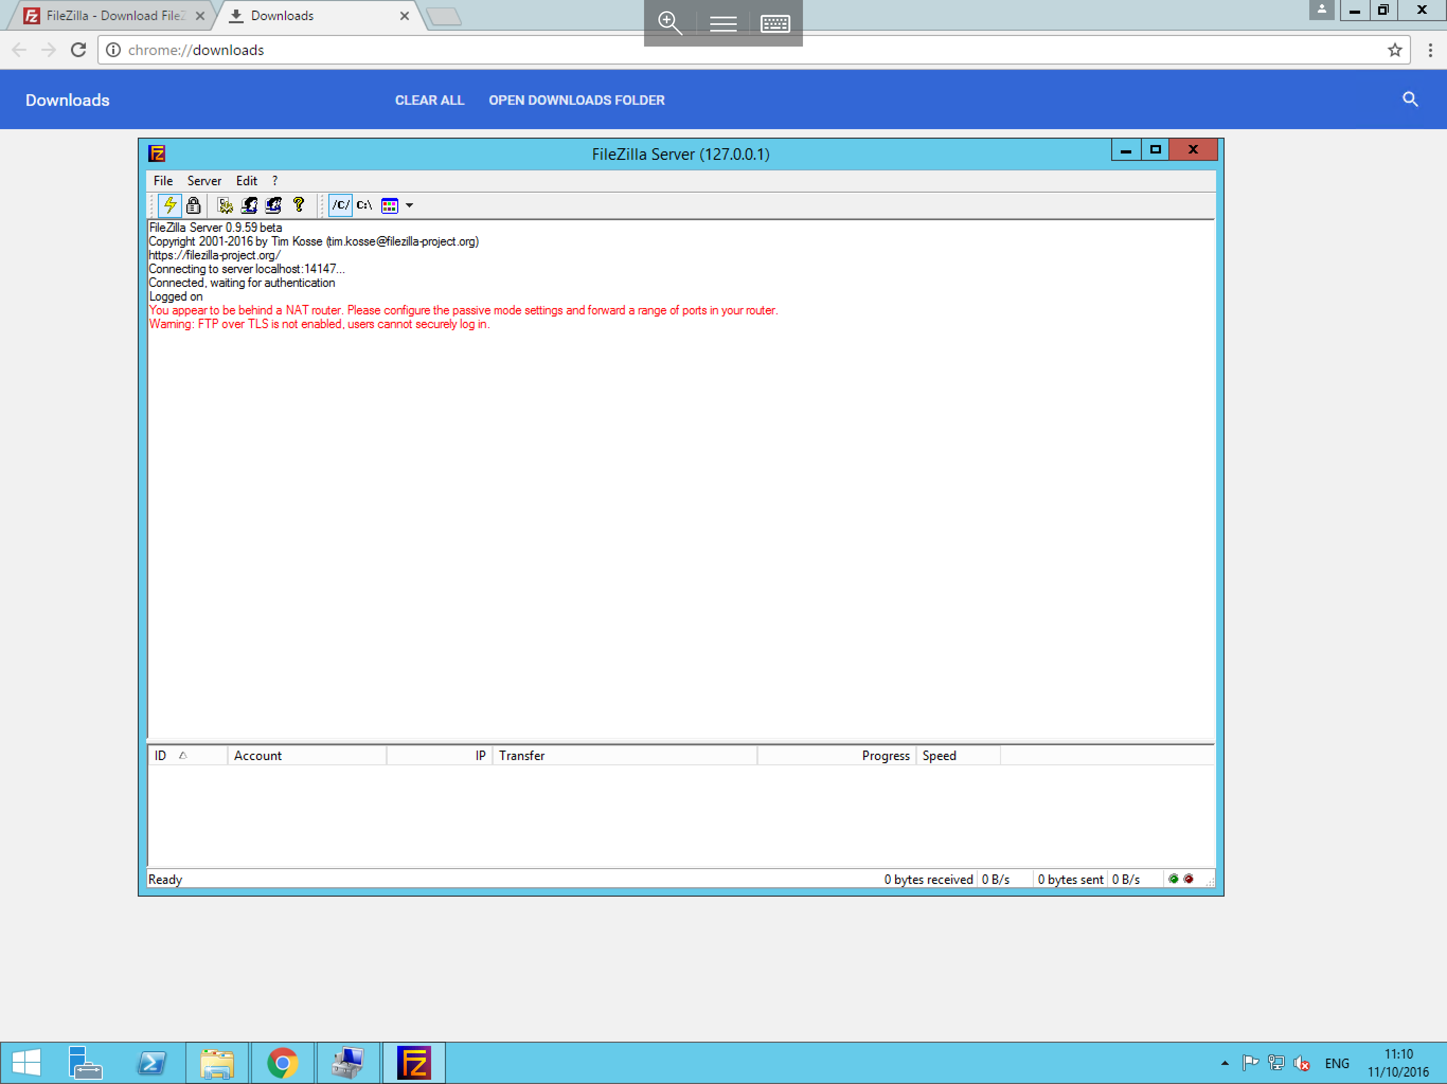Click the computer toolbox taskbar icon

(348, 1062)
